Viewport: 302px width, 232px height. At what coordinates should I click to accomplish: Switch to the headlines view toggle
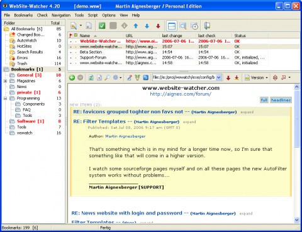(281, 100)
